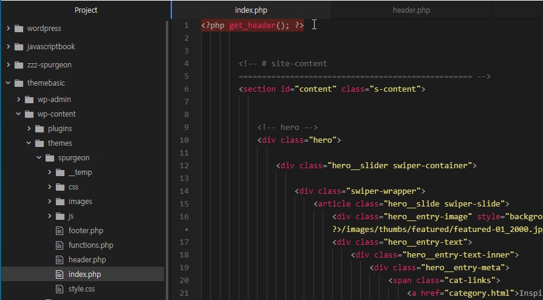543x300 pixels.
Task: Collapse the spurgeon folder chevron
Action: coord(39,157)
